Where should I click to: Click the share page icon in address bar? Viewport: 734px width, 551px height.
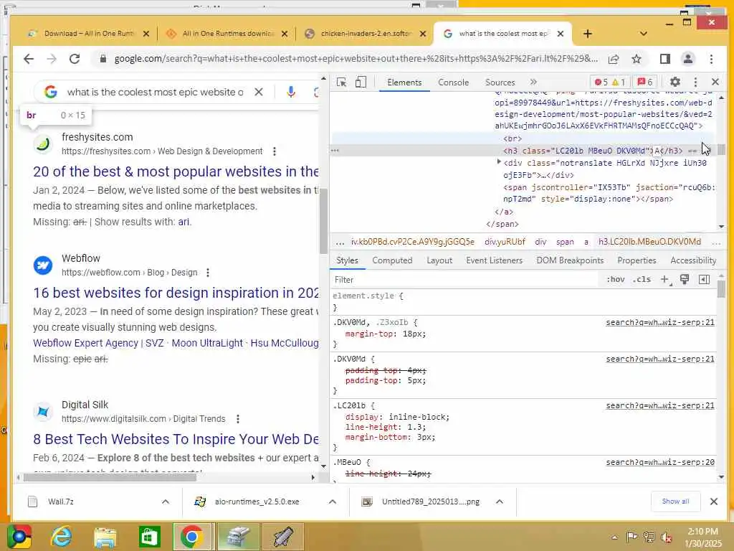[614, 59]
